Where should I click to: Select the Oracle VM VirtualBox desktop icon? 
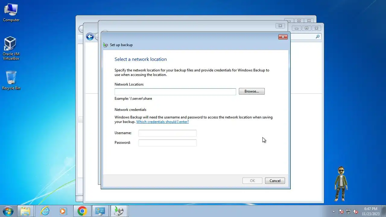[11, 49]
